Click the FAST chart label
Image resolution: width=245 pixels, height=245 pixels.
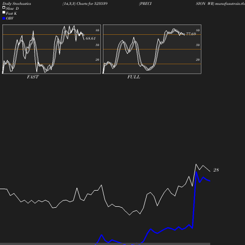(x=33, y=77)
